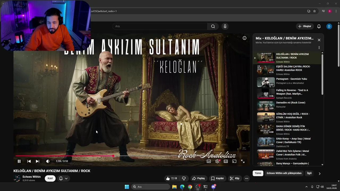Show more filter chips right arrow
Image resolution: width=340 pixels, height=191 pixels.
[320, 173]
